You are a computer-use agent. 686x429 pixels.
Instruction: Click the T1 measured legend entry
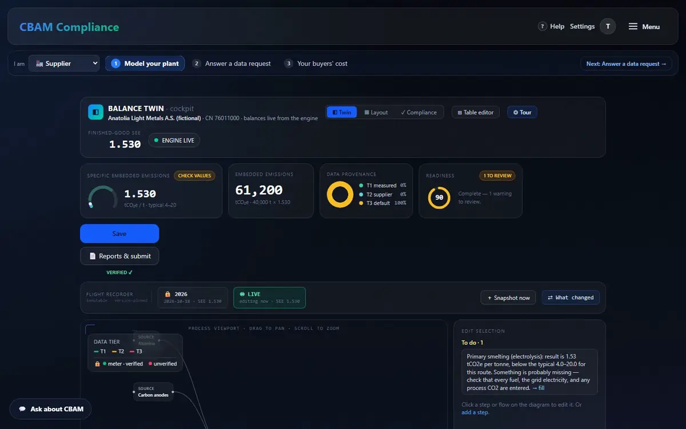(x=382, y=185)
